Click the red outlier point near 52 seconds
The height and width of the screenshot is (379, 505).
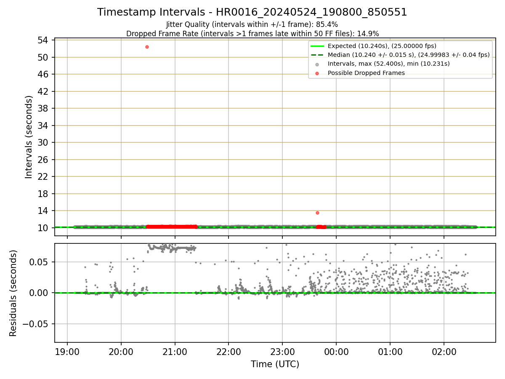tap(147, 47)
